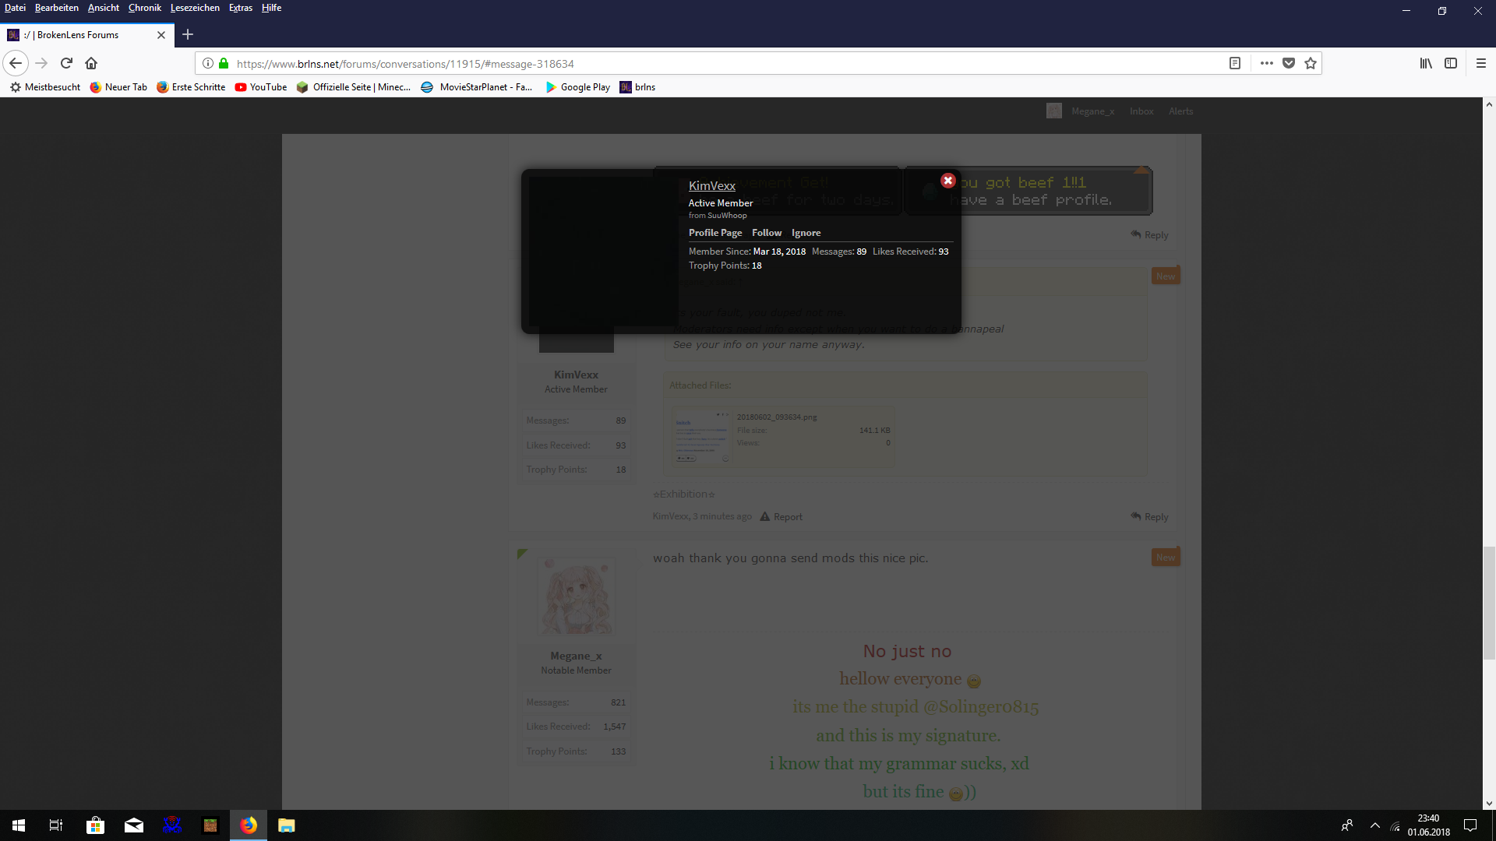The image size is (1496, 841).
Task: Follow KimVexx from member card
Action: click(x=767, y=233)
